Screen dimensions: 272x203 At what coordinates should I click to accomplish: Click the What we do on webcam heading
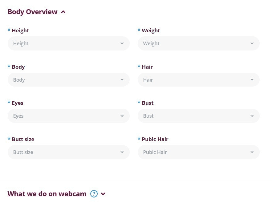point(47,194)
